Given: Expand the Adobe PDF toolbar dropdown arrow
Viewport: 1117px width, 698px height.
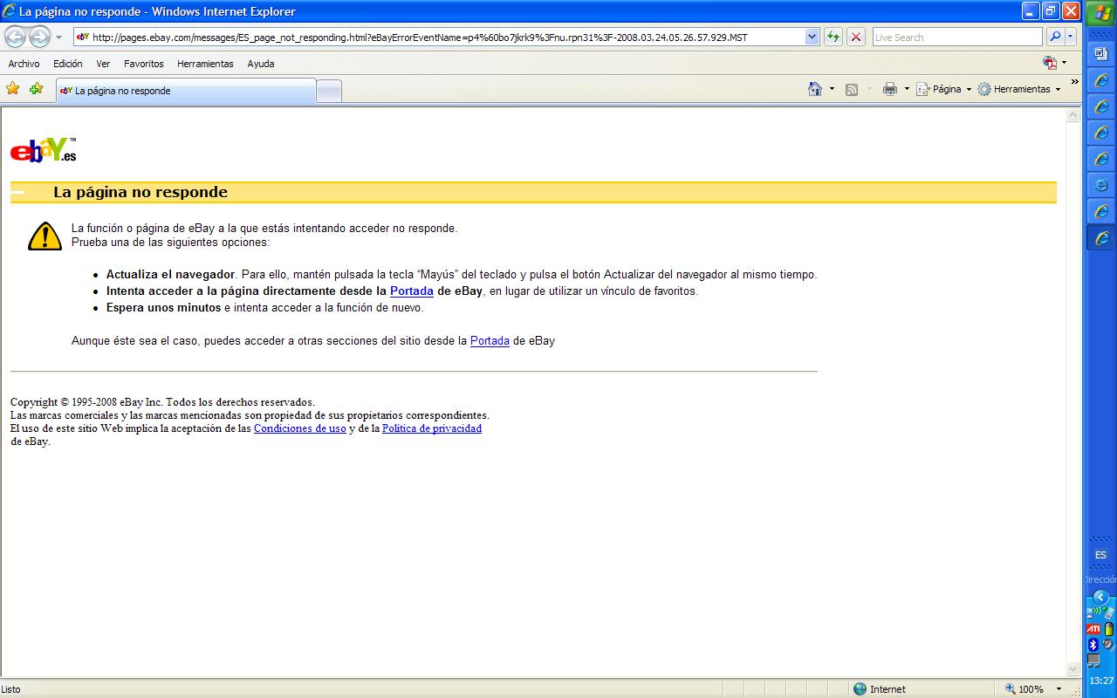Looking at the screenshot, I should click(x=1064, y=63).
